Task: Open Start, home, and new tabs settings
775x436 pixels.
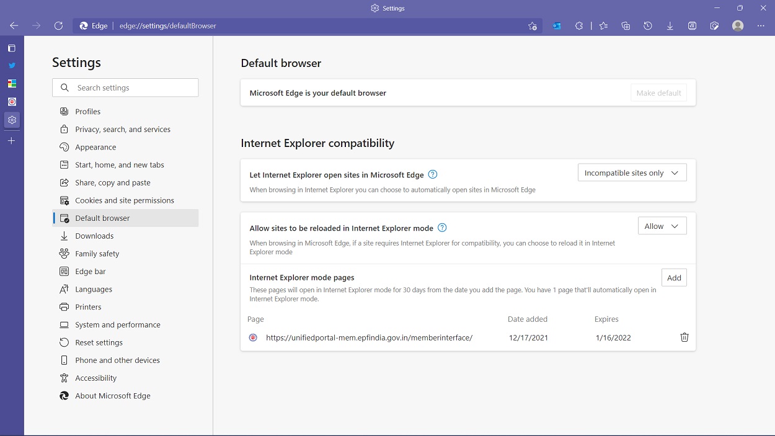Action: (125, 165)
